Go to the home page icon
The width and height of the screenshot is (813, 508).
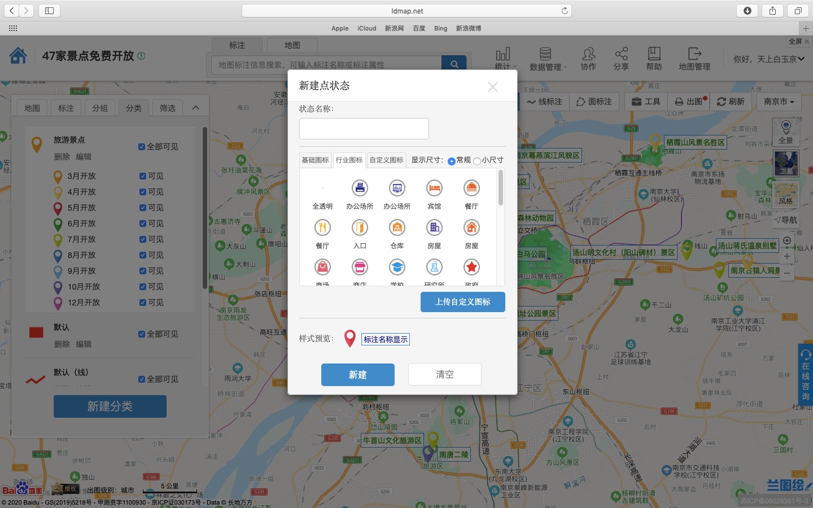click(x=18, y=56)
